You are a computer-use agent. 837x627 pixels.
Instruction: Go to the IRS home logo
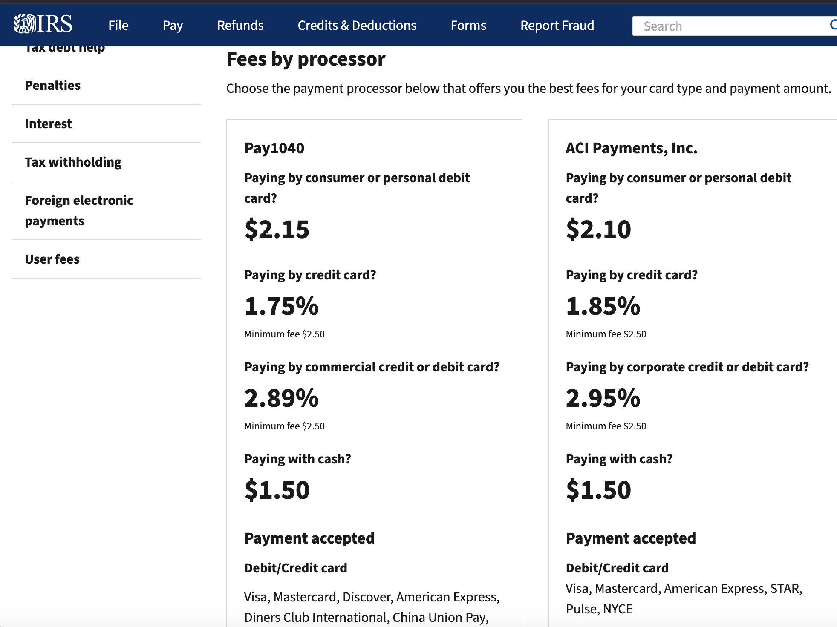pos(43,24)
